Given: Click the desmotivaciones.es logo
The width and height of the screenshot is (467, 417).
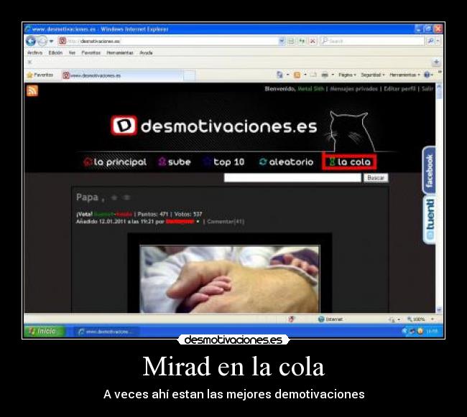Looking at the screenshot, I should point(213,126).
